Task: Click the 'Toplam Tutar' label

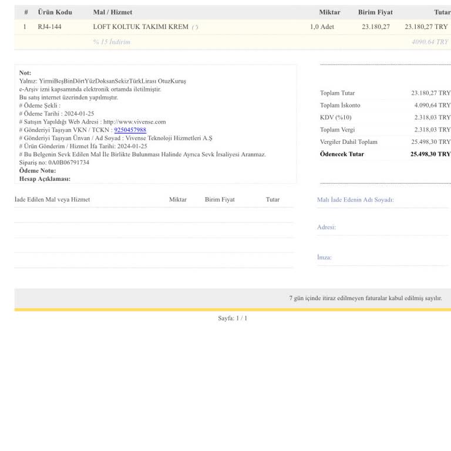Action: tap(337, 93)
